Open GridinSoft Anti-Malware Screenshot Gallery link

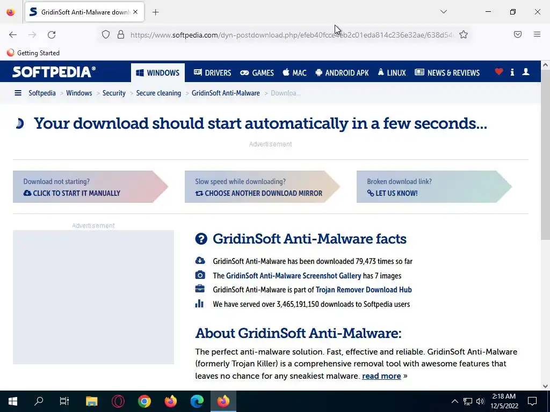pyautogui.click(x=293, y=276)
